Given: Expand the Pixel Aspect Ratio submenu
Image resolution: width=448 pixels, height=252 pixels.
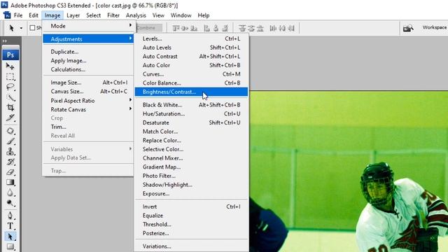Looking at the screenshot, I should pyautogui.click(x=88, y=101).
